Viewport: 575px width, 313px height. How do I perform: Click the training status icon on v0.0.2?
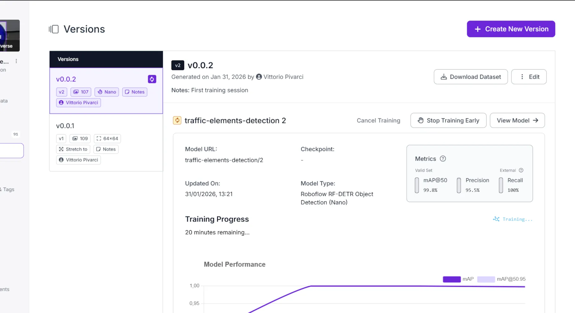pos(152,79)
